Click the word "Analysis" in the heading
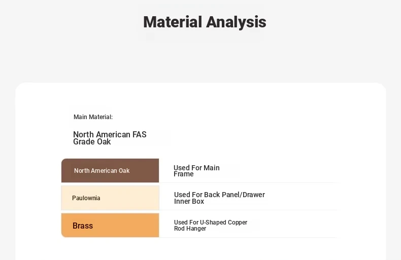 pos(236,22)
